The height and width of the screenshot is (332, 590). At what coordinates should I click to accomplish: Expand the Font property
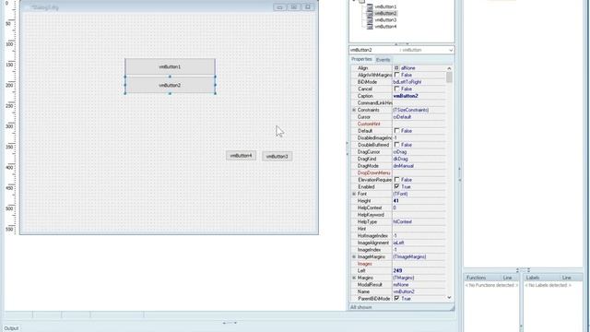pyautogui.click(x=354, y=194)
